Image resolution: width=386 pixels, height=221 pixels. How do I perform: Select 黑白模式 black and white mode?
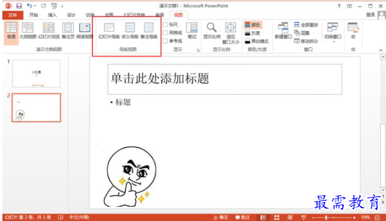pos(257,41)
